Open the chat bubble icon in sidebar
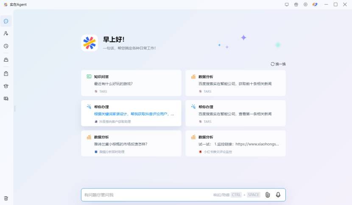 click(x=6, y=21)
